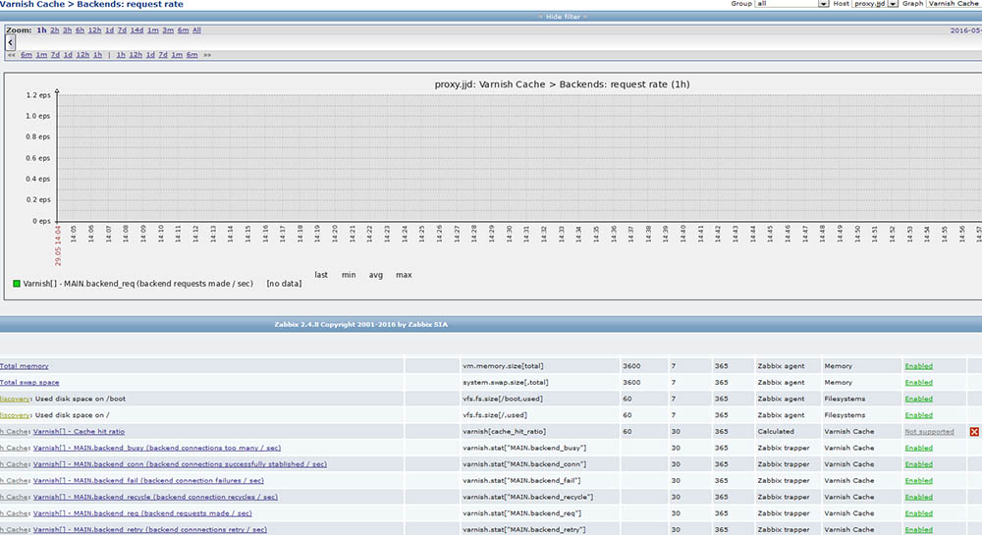Set zoom to 14d
982x535 pixels.
(136, 30)
